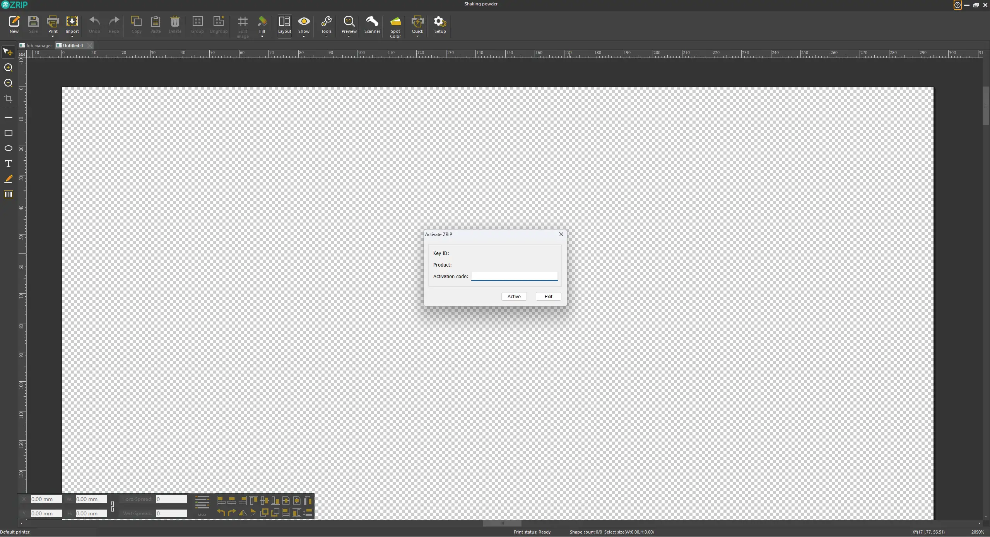Click the Quick toolbar icon

(417, 22)
